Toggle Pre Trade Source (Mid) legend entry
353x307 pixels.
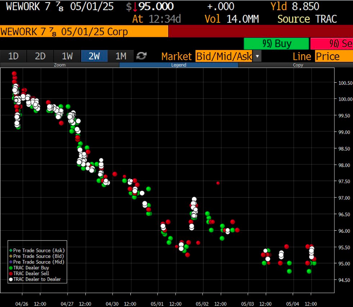(x=37, y=262)
